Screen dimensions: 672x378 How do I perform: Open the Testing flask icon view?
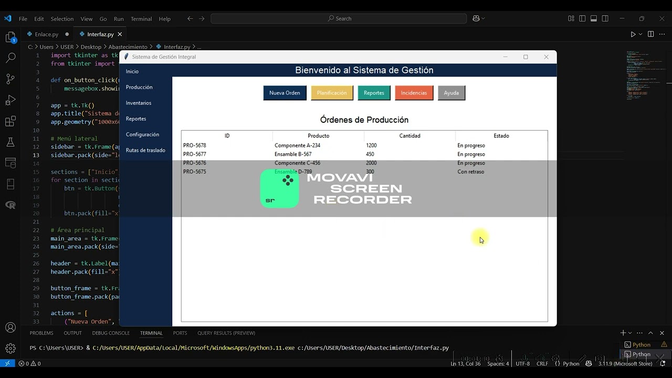(x=10, y=142)
